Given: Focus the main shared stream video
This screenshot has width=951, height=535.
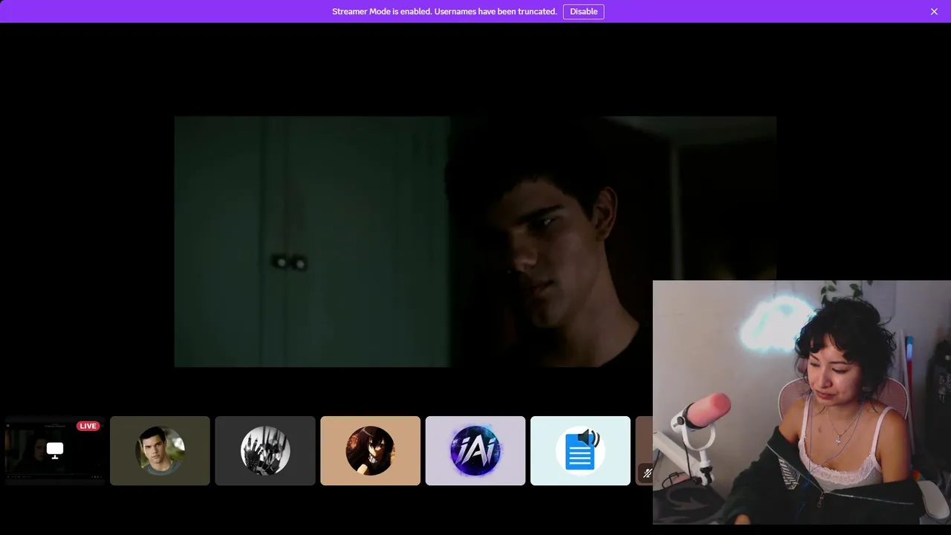Looking at the screenshot, I should pos(475,241).
